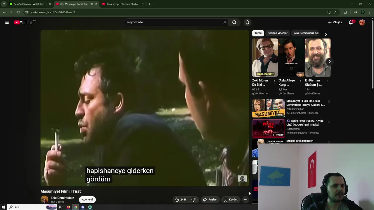This screenshot has height=210, width=374.
Task: Open the Asla Aileye Karşı short thumbnail
Action: [291, 57]
